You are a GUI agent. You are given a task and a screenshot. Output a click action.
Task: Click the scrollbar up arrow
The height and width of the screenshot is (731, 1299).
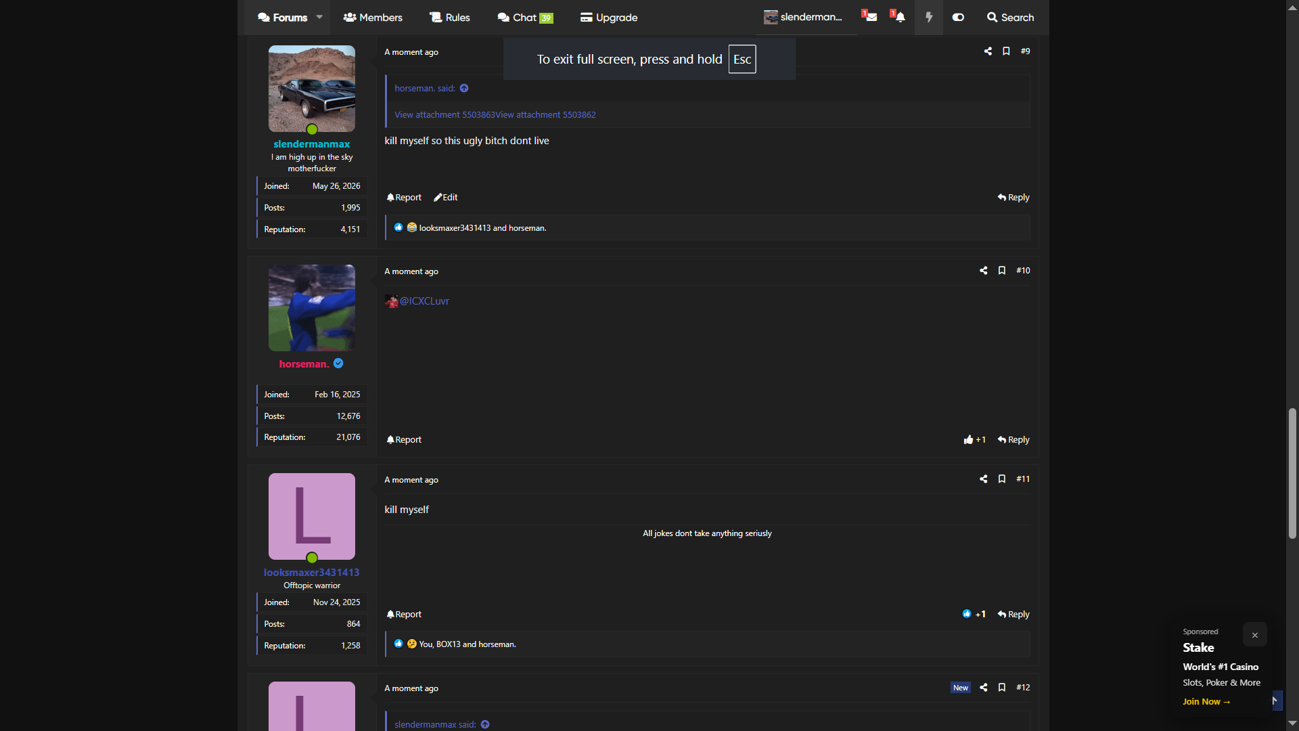pyautogui.click(x=1292, y=7)
